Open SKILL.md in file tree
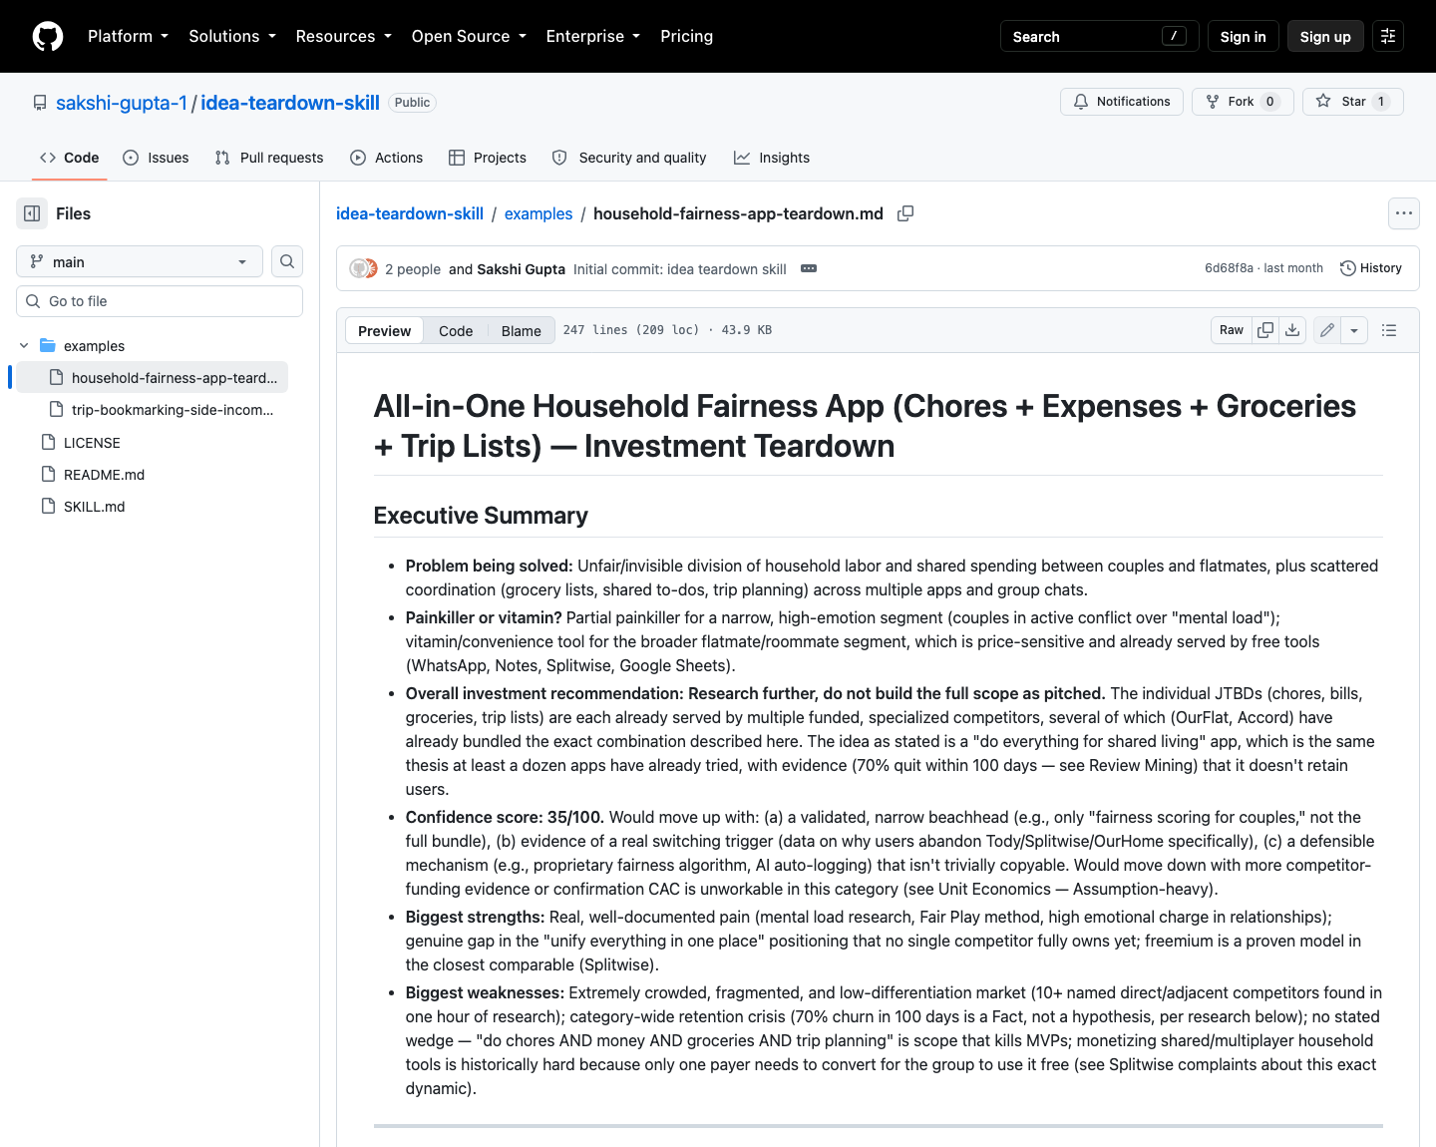1436x1147 pixels. [x=94, y=507]
